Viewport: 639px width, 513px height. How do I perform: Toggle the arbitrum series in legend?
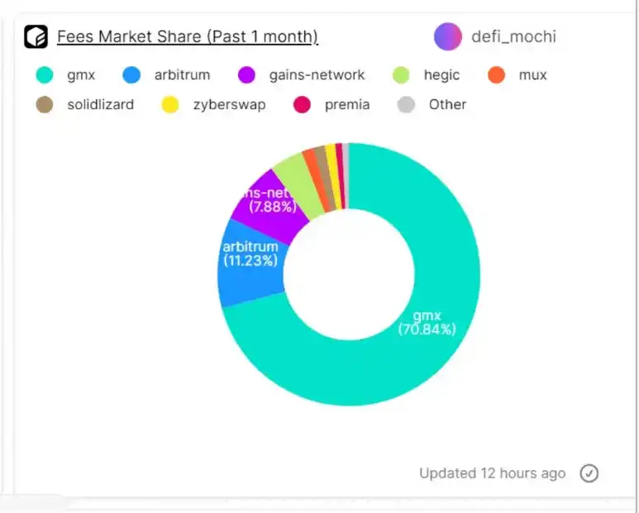166,75
